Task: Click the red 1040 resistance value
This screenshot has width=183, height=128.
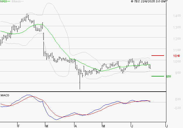Action: (177, 56)
